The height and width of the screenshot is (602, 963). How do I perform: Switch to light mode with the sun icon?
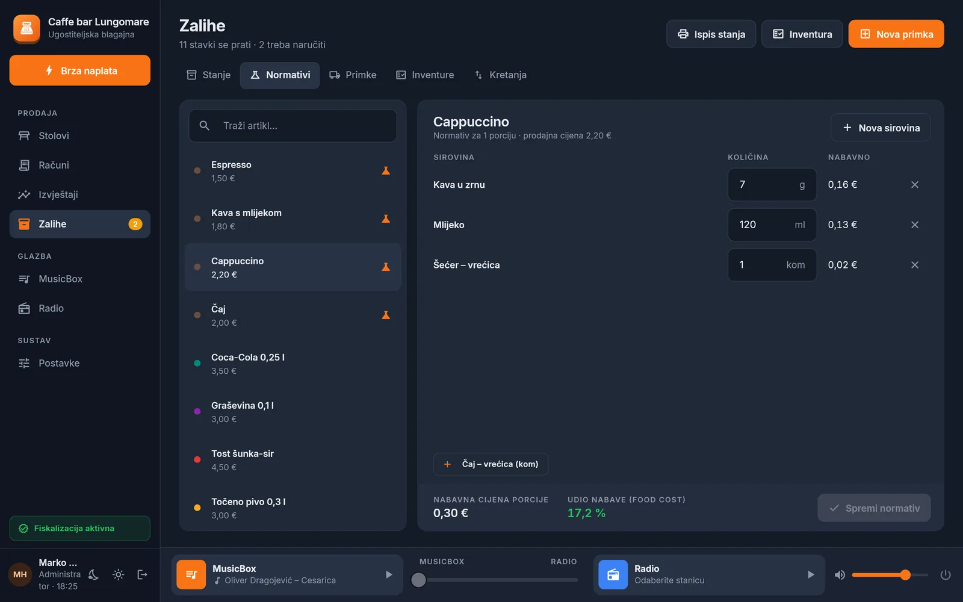[x=119, y=575]
